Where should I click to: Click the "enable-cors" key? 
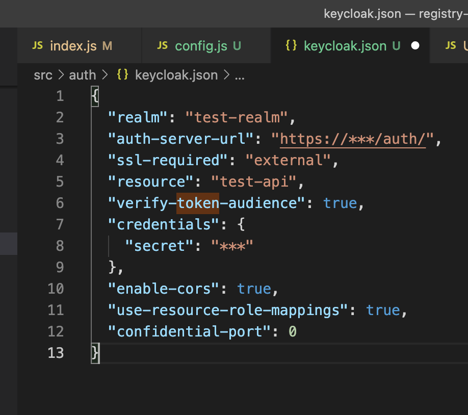[x=164, y=289]
